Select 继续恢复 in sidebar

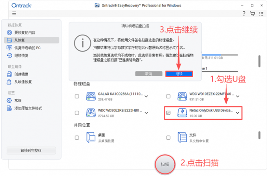point(31,56)
